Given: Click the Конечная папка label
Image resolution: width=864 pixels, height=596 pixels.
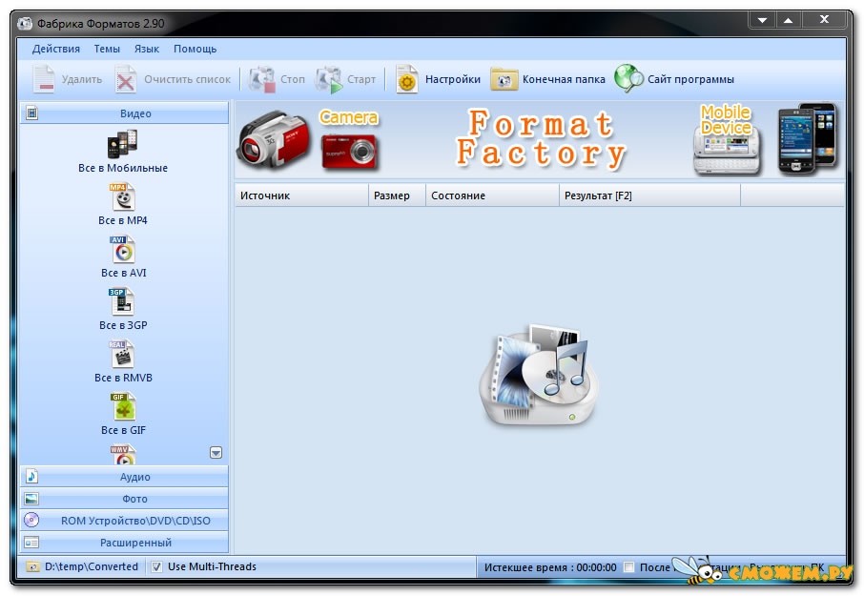Looking at the screenshot, I should pyautogui.click(x=564, y=79).
